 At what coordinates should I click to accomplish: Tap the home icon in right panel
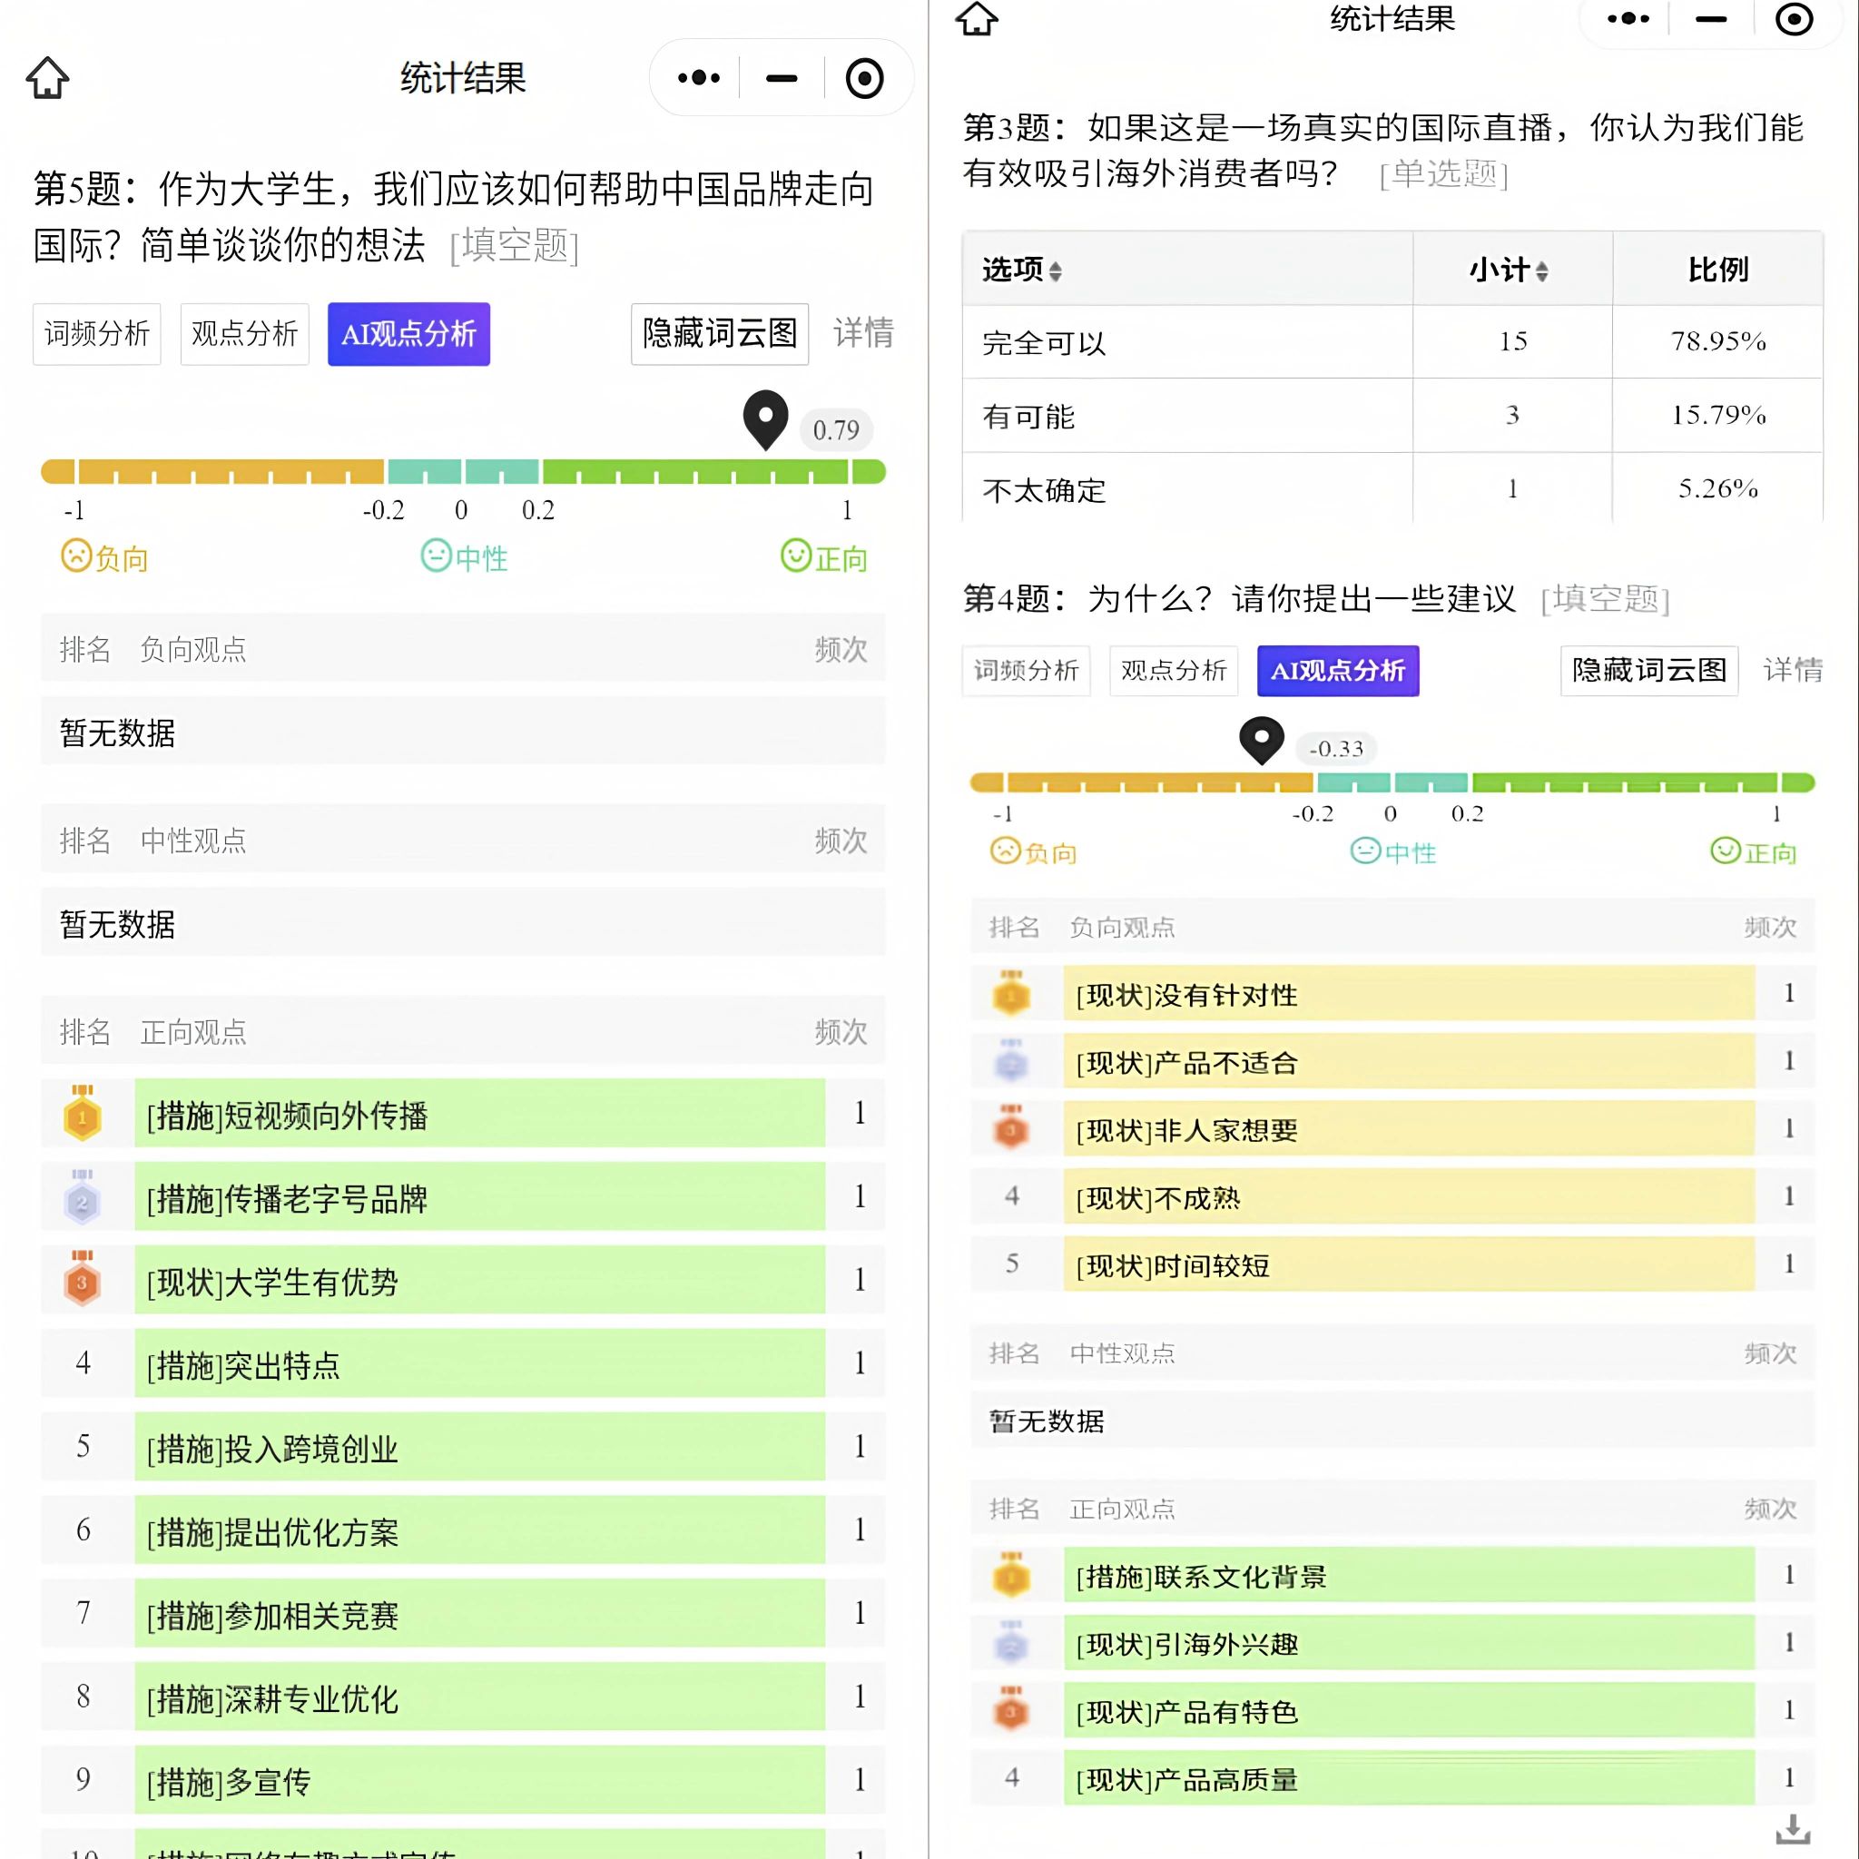[x=977, y=18]
